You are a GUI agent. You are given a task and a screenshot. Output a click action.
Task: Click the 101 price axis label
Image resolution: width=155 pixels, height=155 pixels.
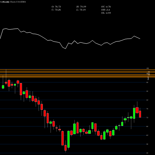148,68
